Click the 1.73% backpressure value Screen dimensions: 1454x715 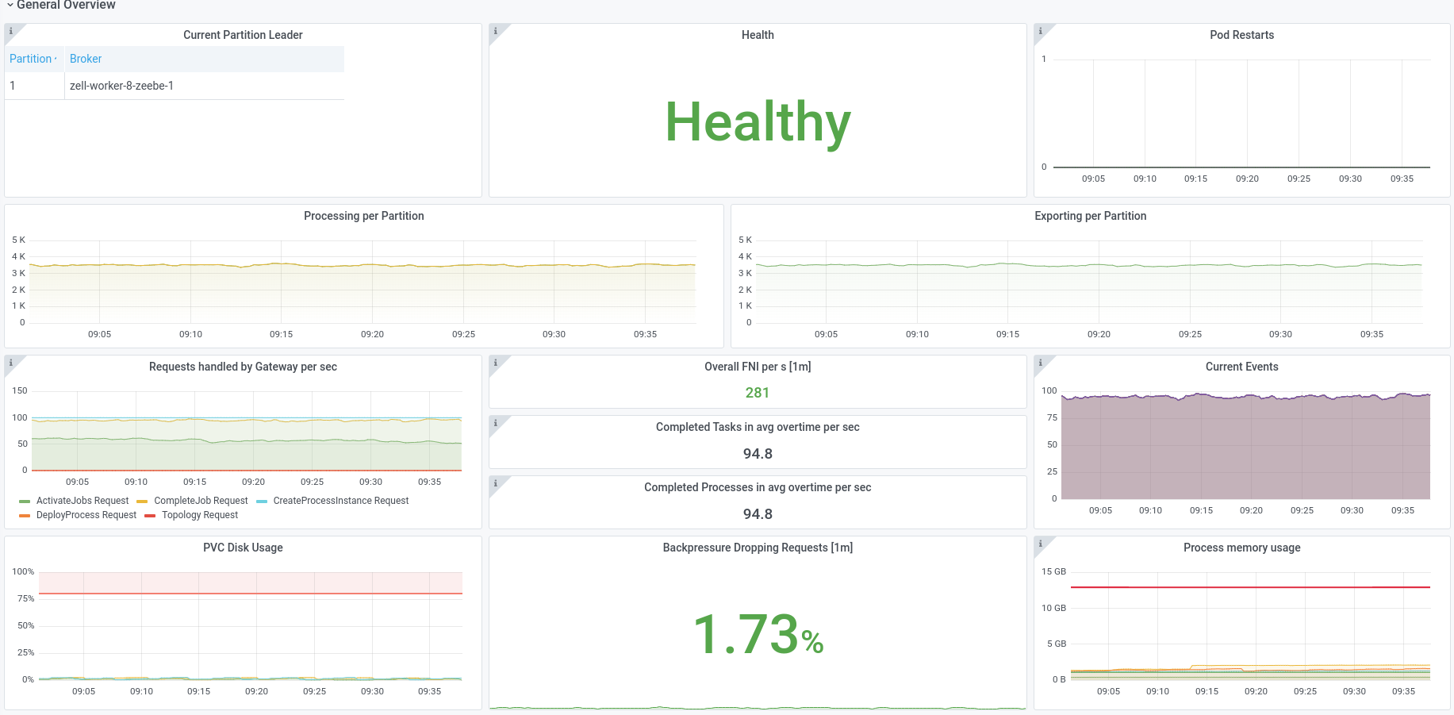pyautogui.click(x=758, y=634)
